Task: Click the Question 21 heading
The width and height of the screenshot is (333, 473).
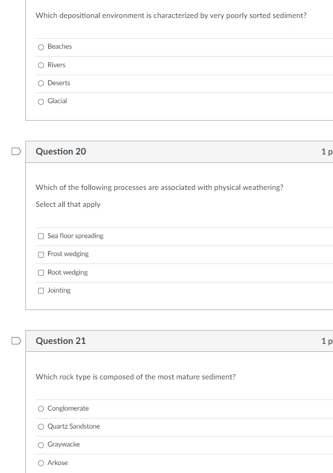Action: [61, 341]
